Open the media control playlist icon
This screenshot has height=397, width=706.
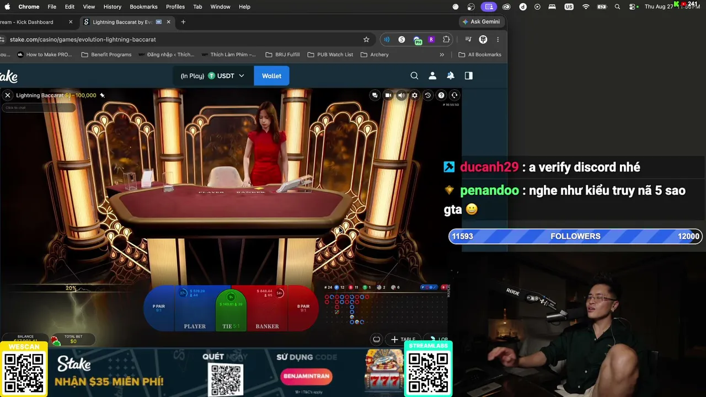pos(468,40)
